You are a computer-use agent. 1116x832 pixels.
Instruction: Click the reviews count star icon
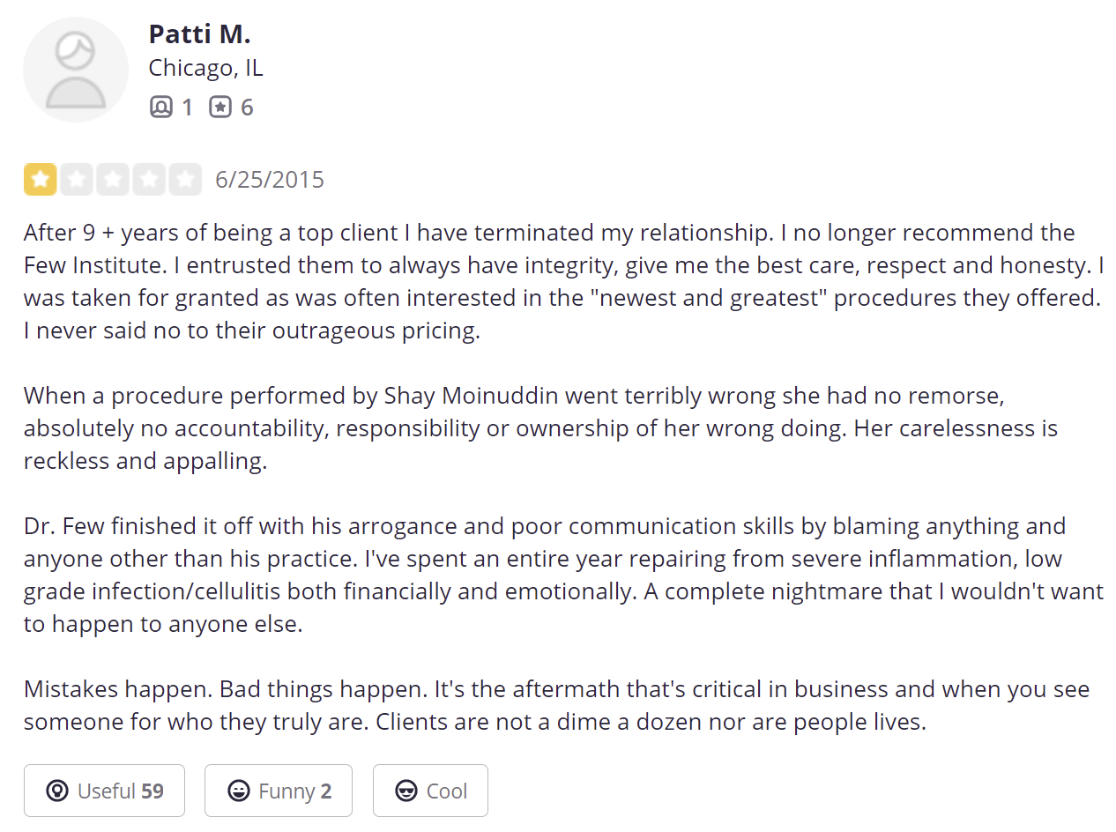tap(220, 108)
